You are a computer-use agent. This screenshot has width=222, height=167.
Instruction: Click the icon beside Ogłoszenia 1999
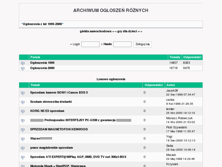point(23,63)
